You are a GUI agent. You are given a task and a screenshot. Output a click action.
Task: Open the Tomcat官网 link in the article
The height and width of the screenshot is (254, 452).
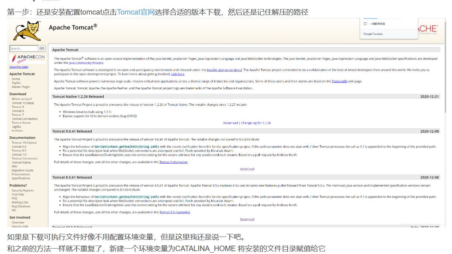[x=136, y=12]
